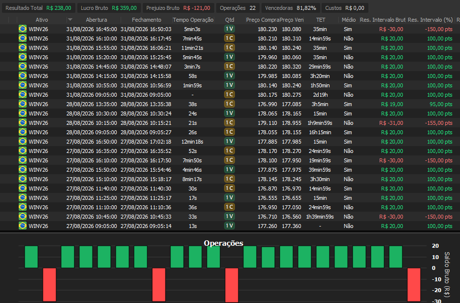Select the R$ -31,00 loss value
This screenshot has height=303, width=460.
391,123
